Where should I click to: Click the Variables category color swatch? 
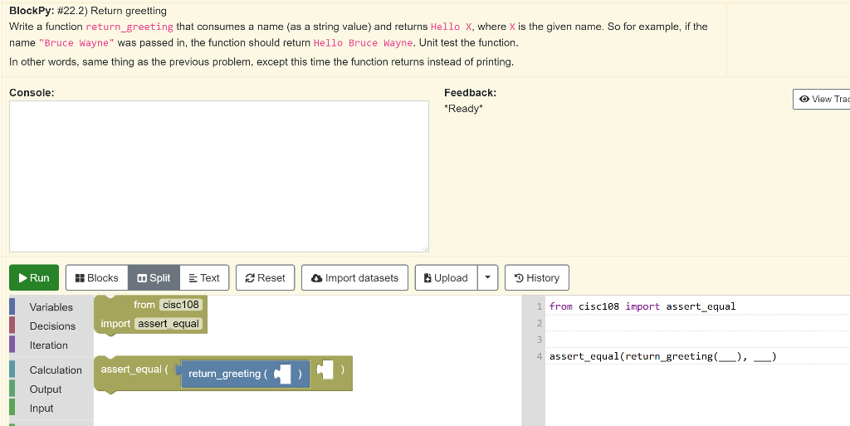pyautogui.click(x=12, y=306)
